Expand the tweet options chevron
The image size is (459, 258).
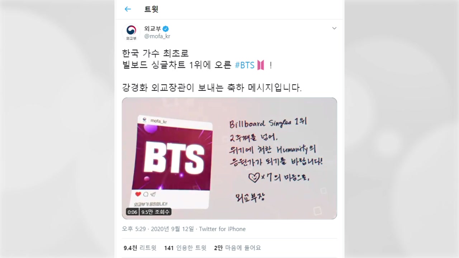[x=334, y=28]
